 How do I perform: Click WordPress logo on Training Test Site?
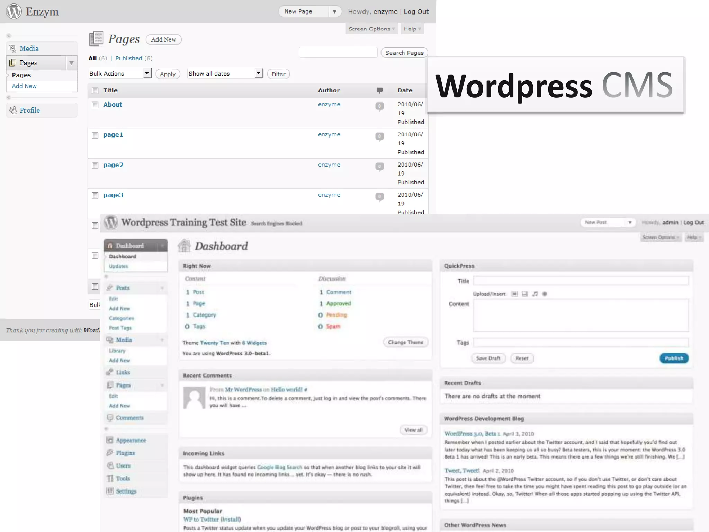point(111,222)
